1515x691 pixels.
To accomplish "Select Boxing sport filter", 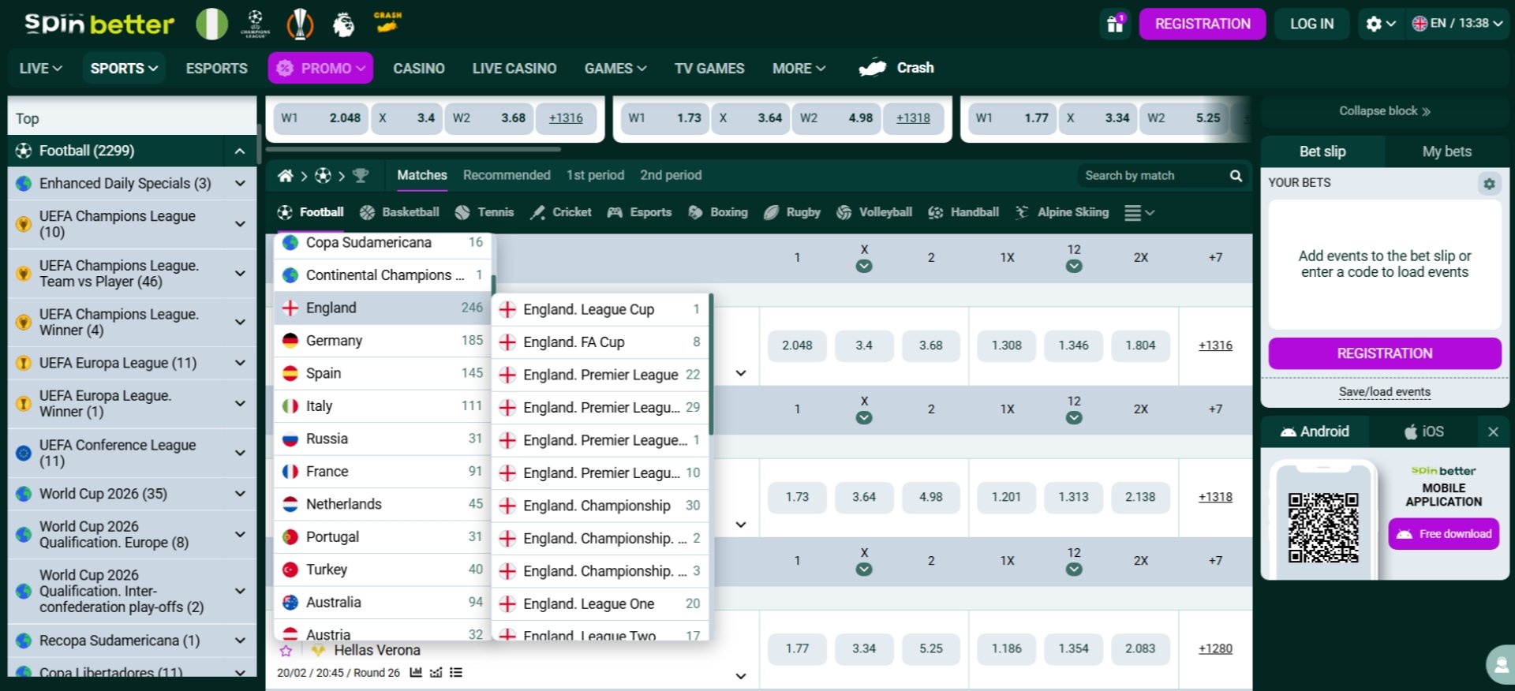I will 718,212.
